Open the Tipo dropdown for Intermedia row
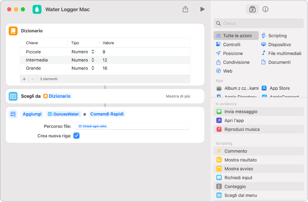The width and height of the screenshot is (308, 202). [83, 60]
